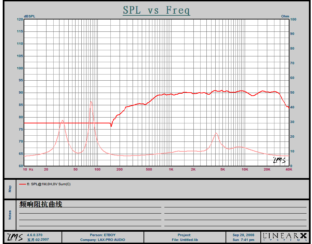Click legend entry 6: SPL@1M,0H,0V Sum(C)
312x244 pixels.
49,184
